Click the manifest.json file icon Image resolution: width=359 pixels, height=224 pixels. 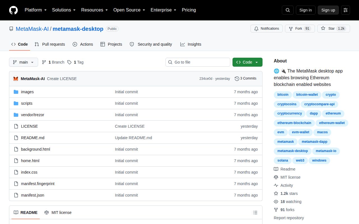pos(16,195)
